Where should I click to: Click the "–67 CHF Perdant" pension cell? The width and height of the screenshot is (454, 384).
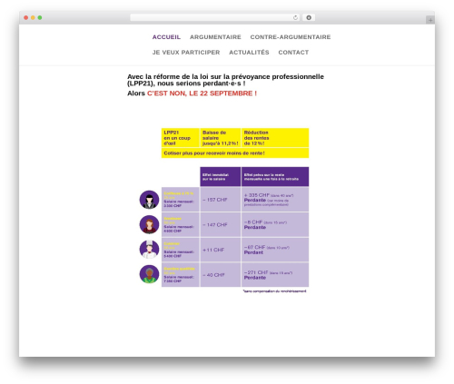click(275, 250)
